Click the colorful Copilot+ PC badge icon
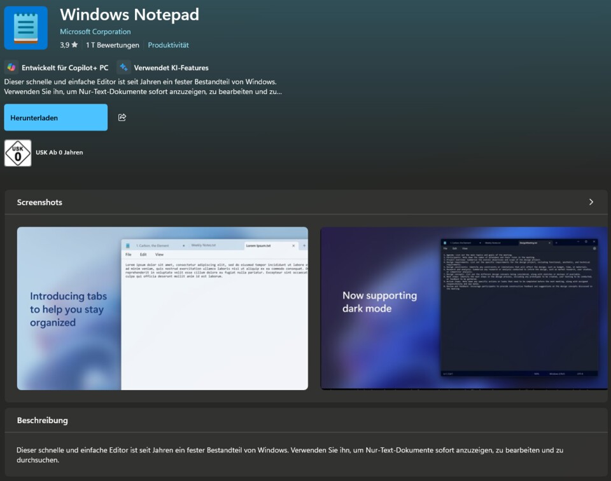Image resolution: width=611 pixels, height=481 pixels. [x=11, y=67]
